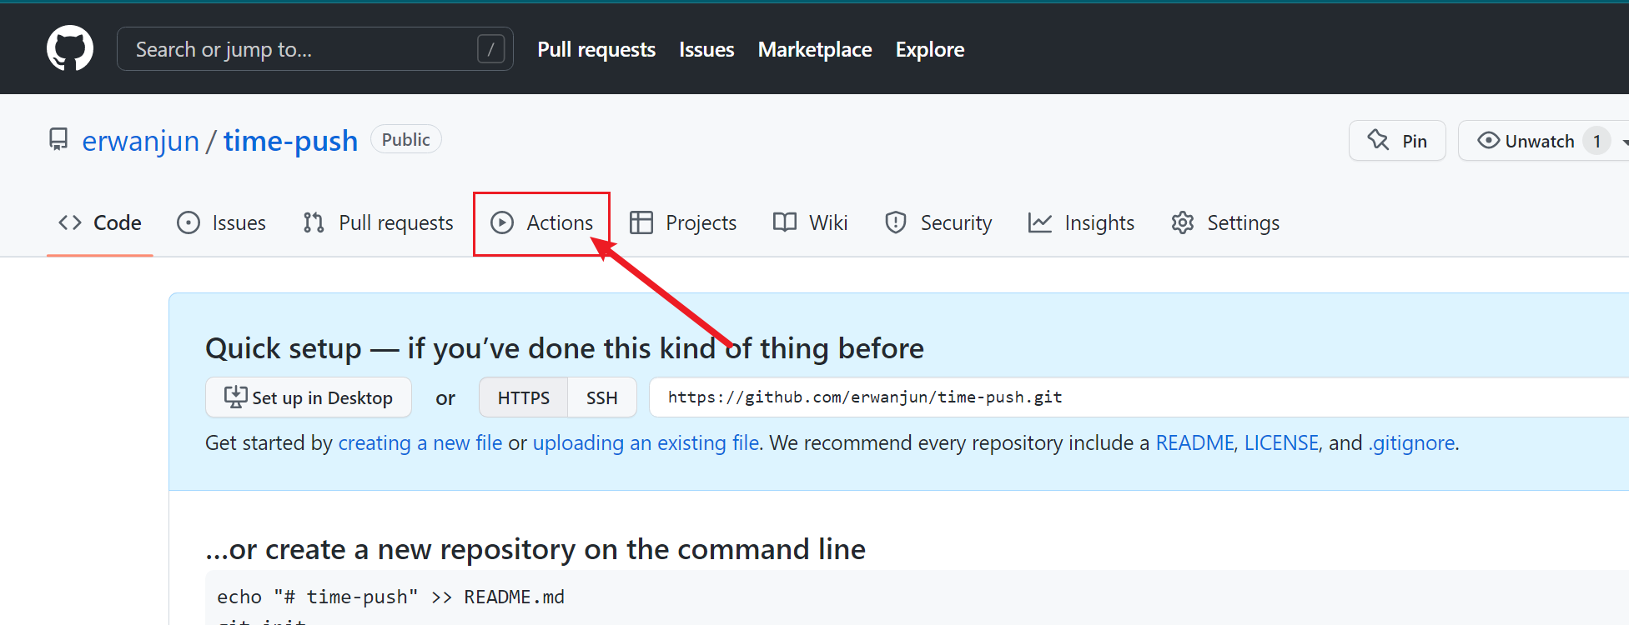
Task: Click the desktop download icon
Action: pyautogui.click(x=236, y=397)
